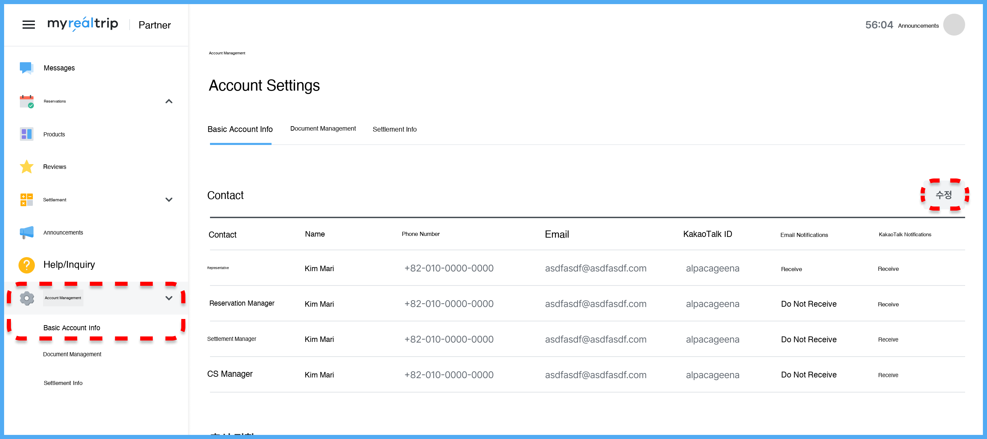
Task: Click the Products dashboard icon
Action: (x=26, y=134)
